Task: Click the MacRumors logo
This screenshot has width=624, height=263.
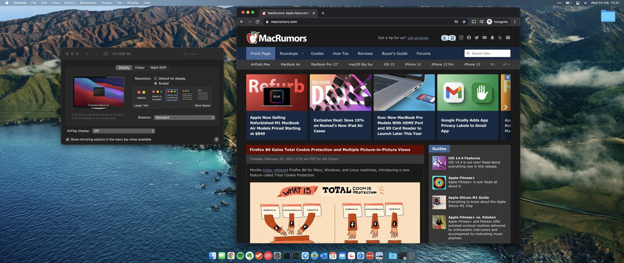Action: 277,38
